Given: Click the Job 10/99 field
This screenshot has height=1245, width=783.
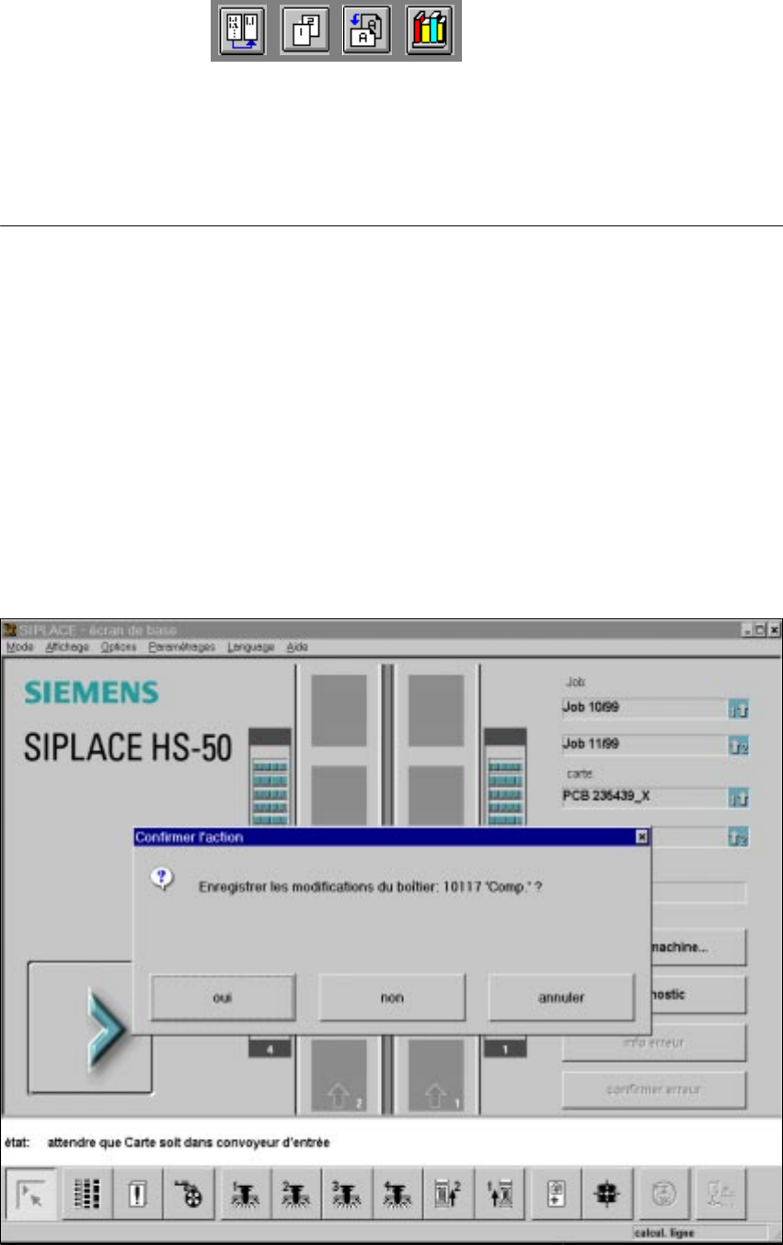Looking at the screenshot, I should pyautogui.click(x=644, y=709).
